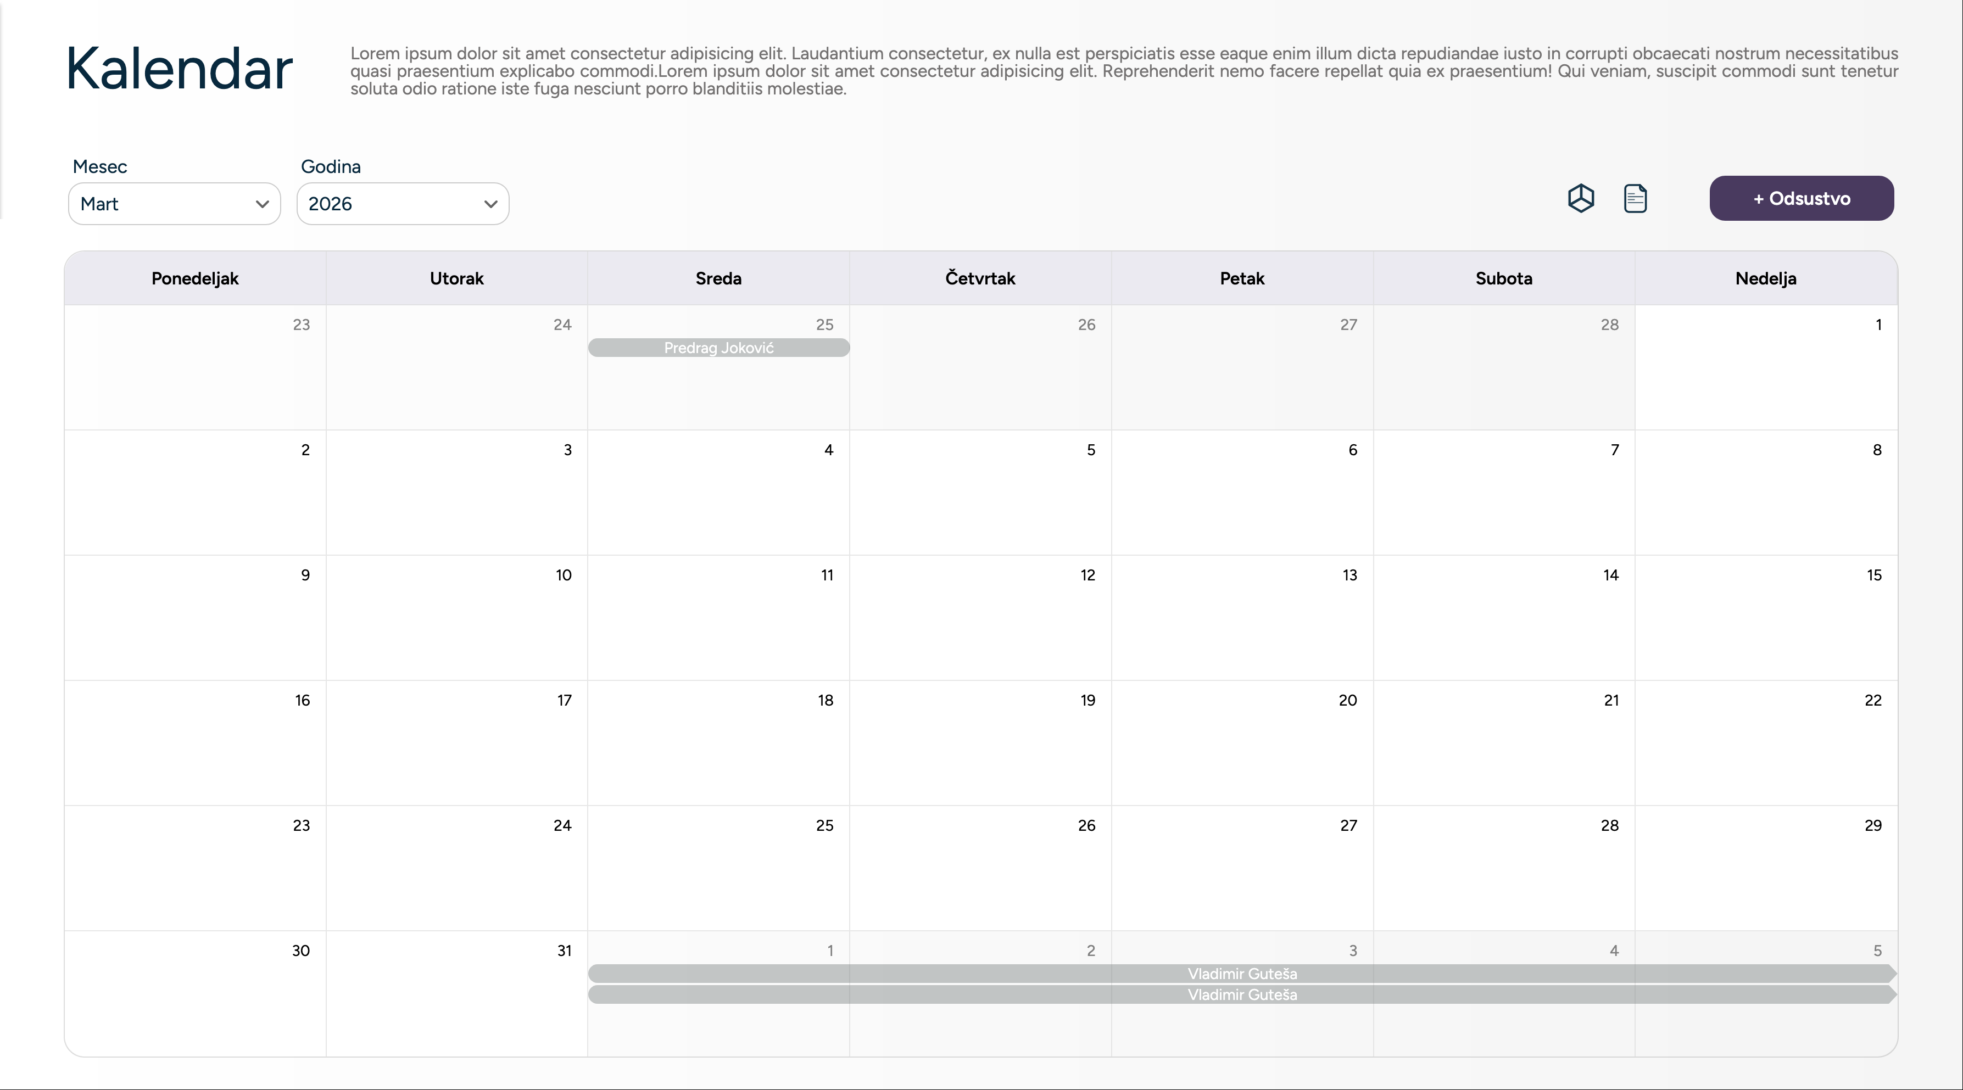The image size is (1963, 1090).
Task: Select day 1 under Nedelja
Action: click(1766, 367)
